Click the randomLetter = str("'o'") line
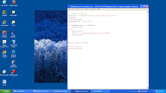This screenshot has width=166, height=93. click(x=80, y=21)
